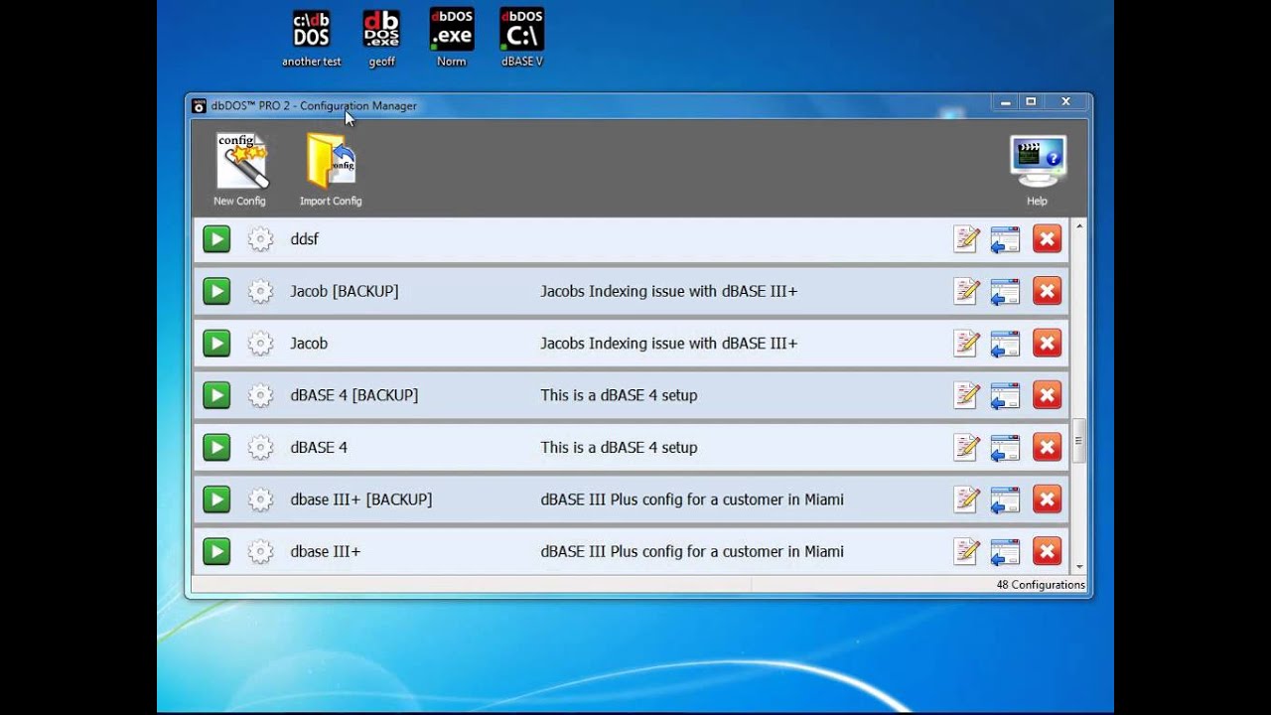1271x715 pixels.
Task: Select the dbase III+ [BACKUP] name text
Action: click(361, 500)
